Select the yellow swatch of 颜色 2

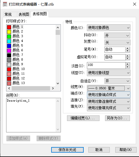point(9,32)
